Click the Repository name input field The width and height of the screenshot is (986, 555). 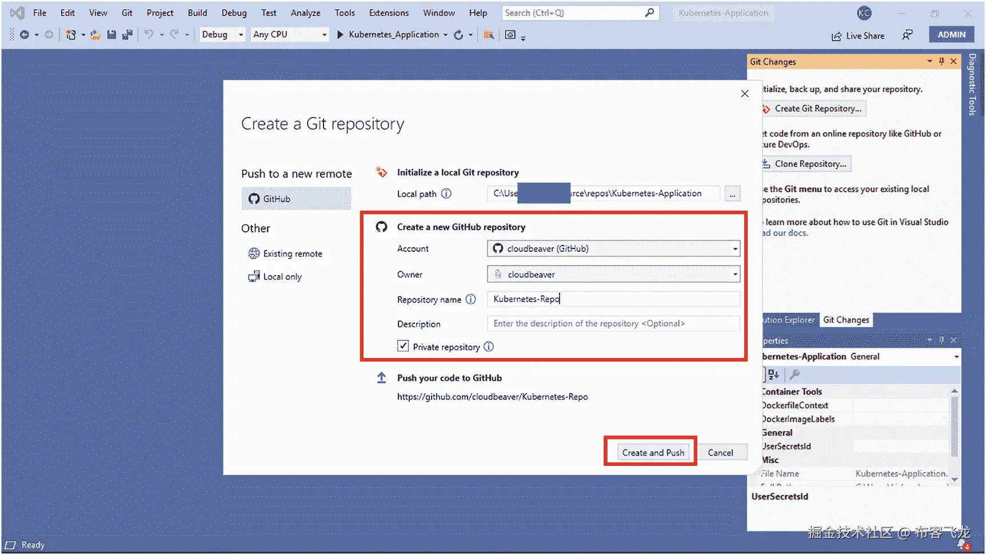(x=614, y=299)
